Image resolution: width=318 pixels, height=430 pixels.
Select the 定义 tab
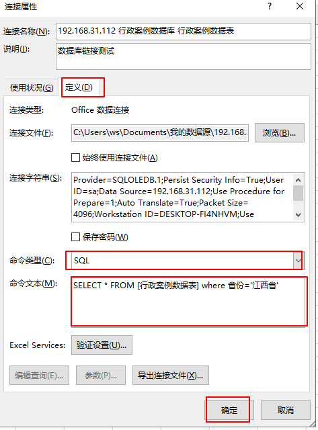[79, 87]
